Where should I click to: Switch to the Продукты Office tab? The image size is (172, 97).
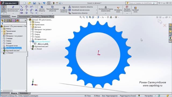[x=47, y=16]
